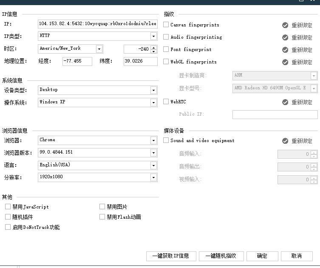The width and height of the screenshot is (320, 268).
Task: Click 重新绑定 text for WebGL fingerprints
Action: pyautogui.click(x=302, y=62)
